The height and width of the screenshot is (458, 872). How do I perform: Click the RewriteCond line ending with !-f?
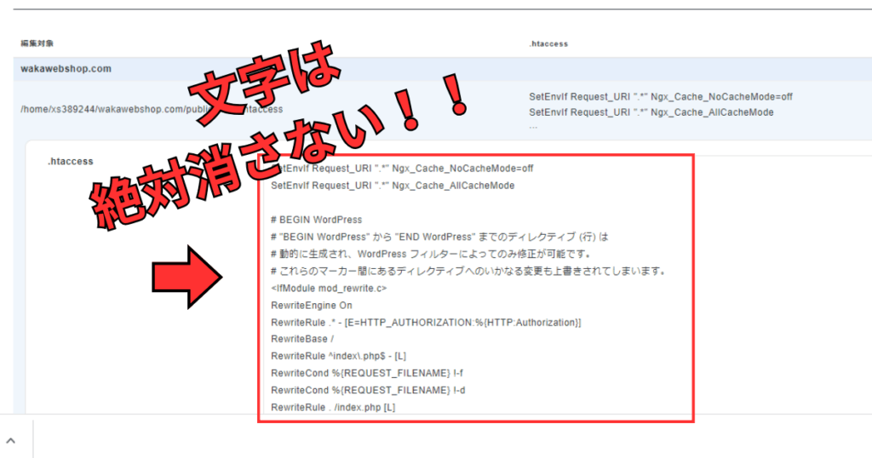(367, 373)
